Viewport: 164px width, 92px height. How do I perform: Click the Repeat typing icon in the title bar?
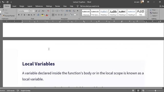[7, 2]
